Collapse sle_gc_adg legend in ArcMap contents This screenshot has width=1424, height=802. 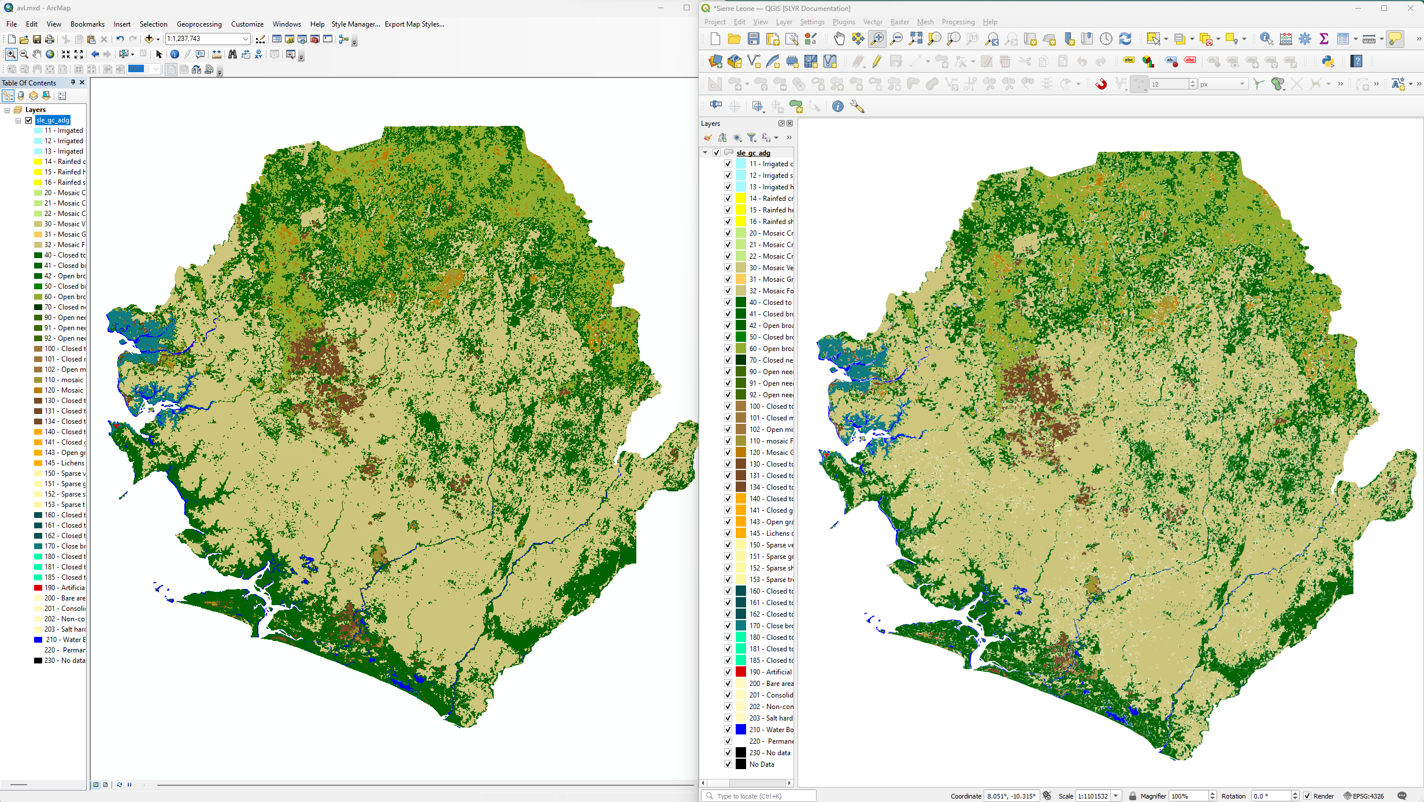pyautogui.click(x=18, y=120)
